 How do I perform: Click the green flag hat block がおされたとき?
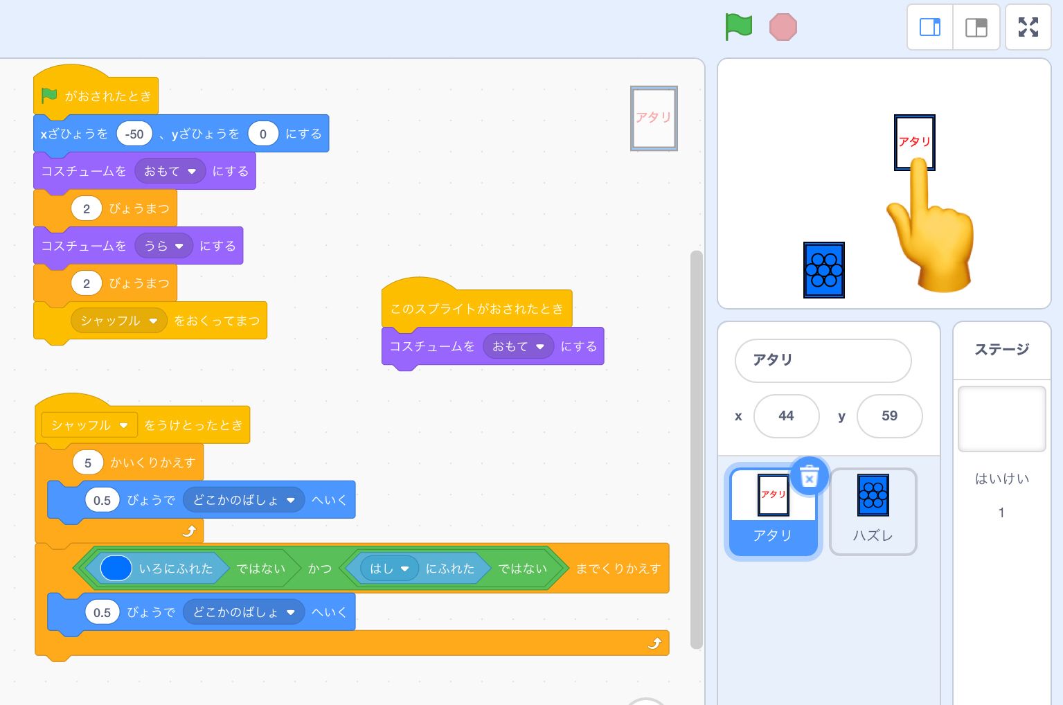96,96
